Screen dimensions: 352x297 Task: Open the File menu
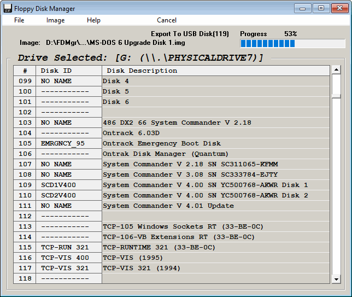click(x=19, y=20)
